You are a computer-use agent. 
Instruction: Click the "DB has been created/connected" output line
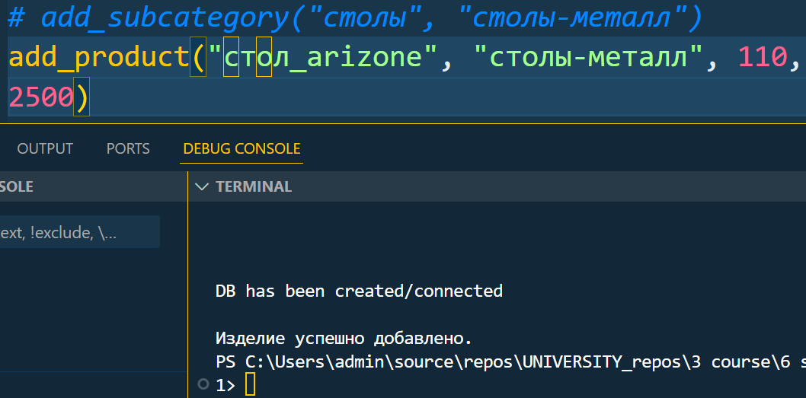click(x=359, y=291)
